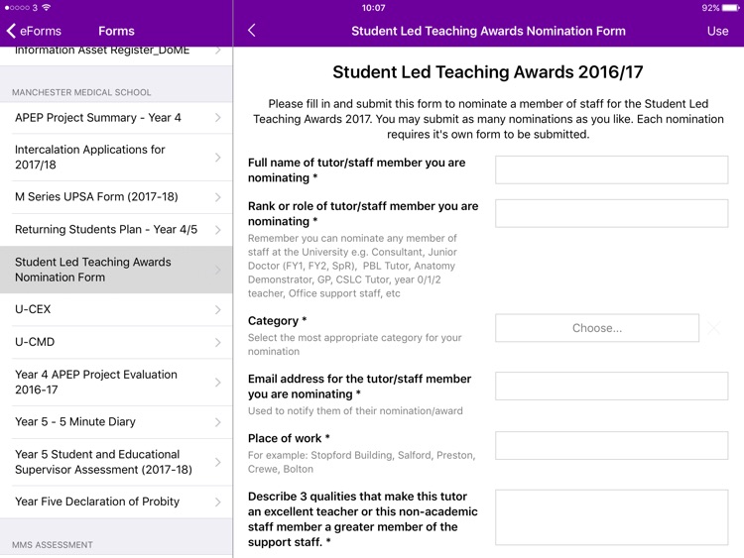Open Returning Students Plan - Year 4/5

click(116, 230)
